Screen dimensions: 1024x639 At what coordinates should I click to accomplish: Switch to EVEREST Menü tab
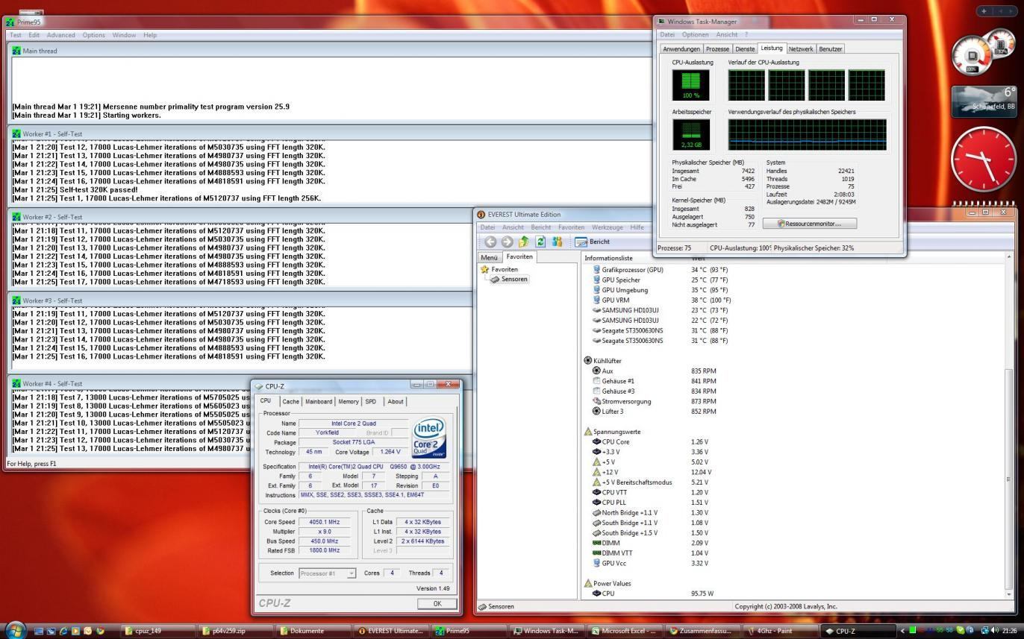pyautogui.click(x=489, y=257)
